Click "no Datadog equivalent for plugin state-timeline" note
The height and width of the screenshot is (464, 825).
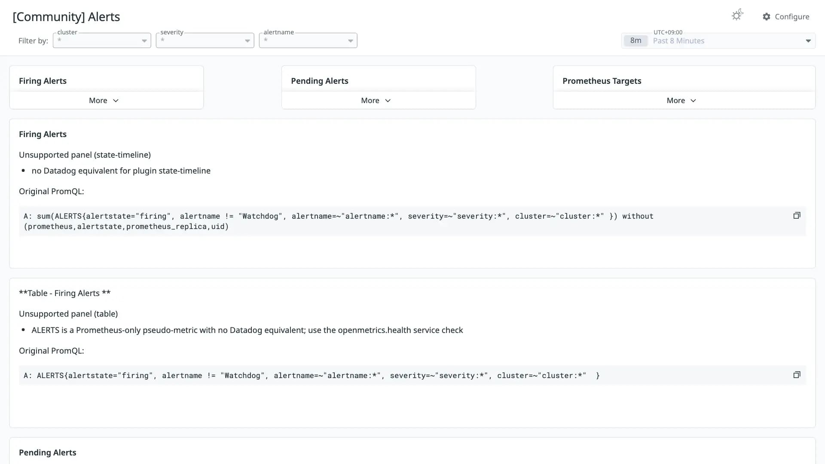[121, 171]
